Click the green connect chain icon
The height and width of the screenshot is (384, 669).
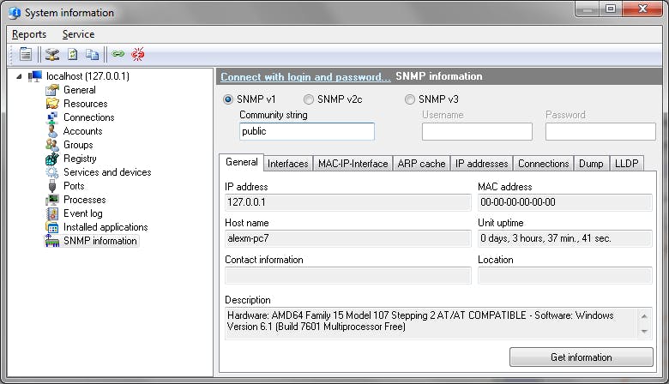point(118,54)
